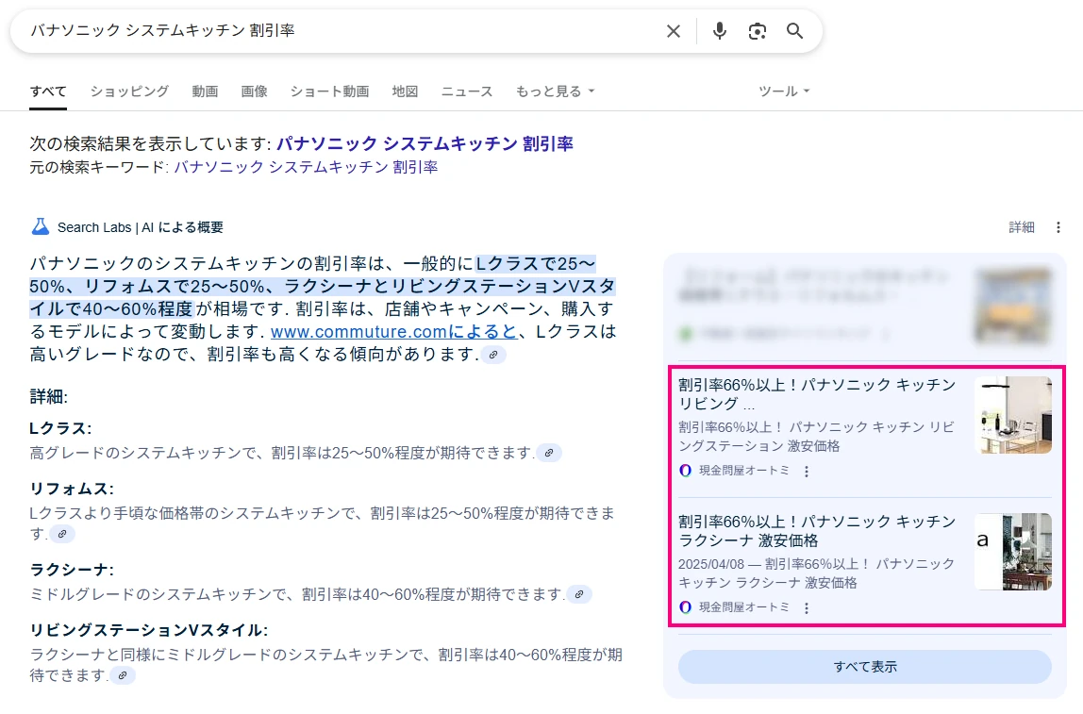Screen dimensions: 1083x714
Task: Switch to the ショッピング tab
Action: 129,91
